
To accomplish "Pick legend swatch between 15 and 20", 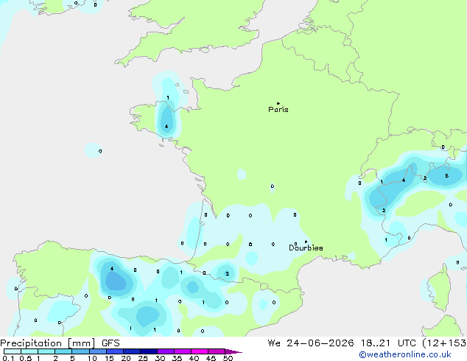I will [x=115, y=351].
